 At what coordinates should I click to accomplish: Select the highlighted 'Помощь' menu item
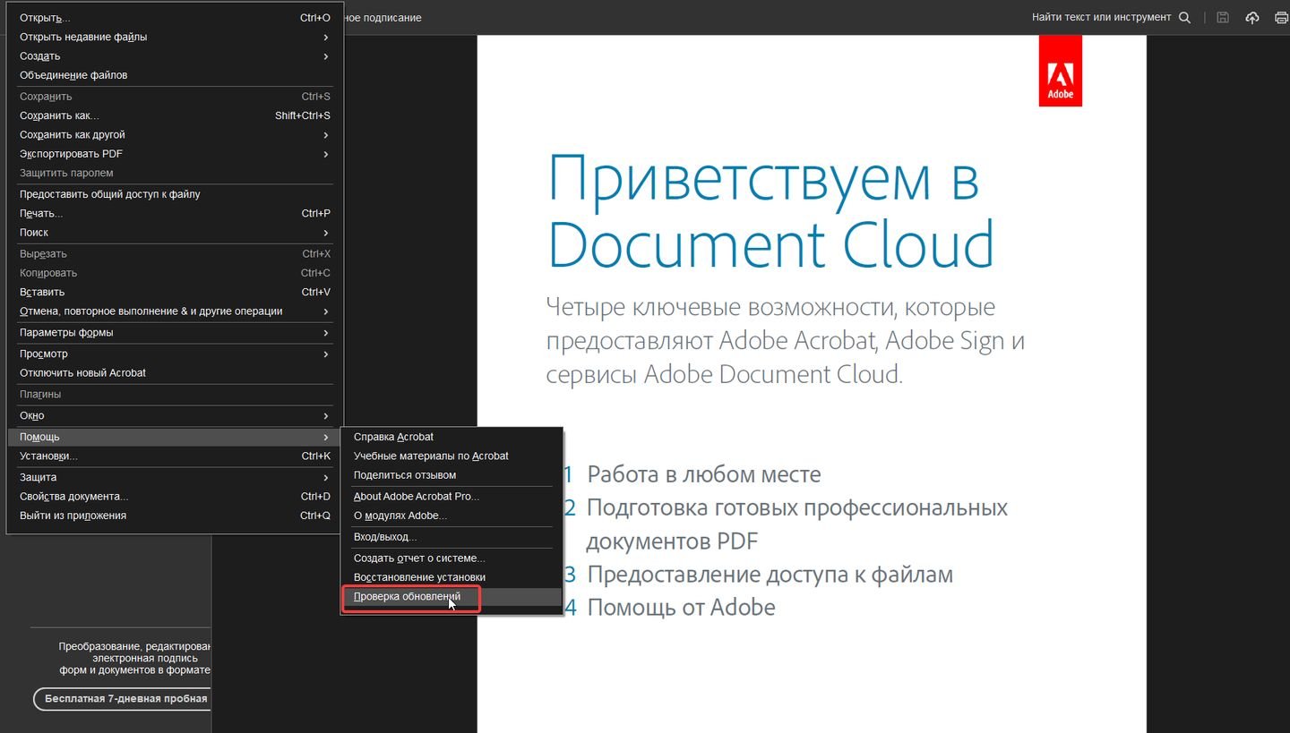[175, 437]
